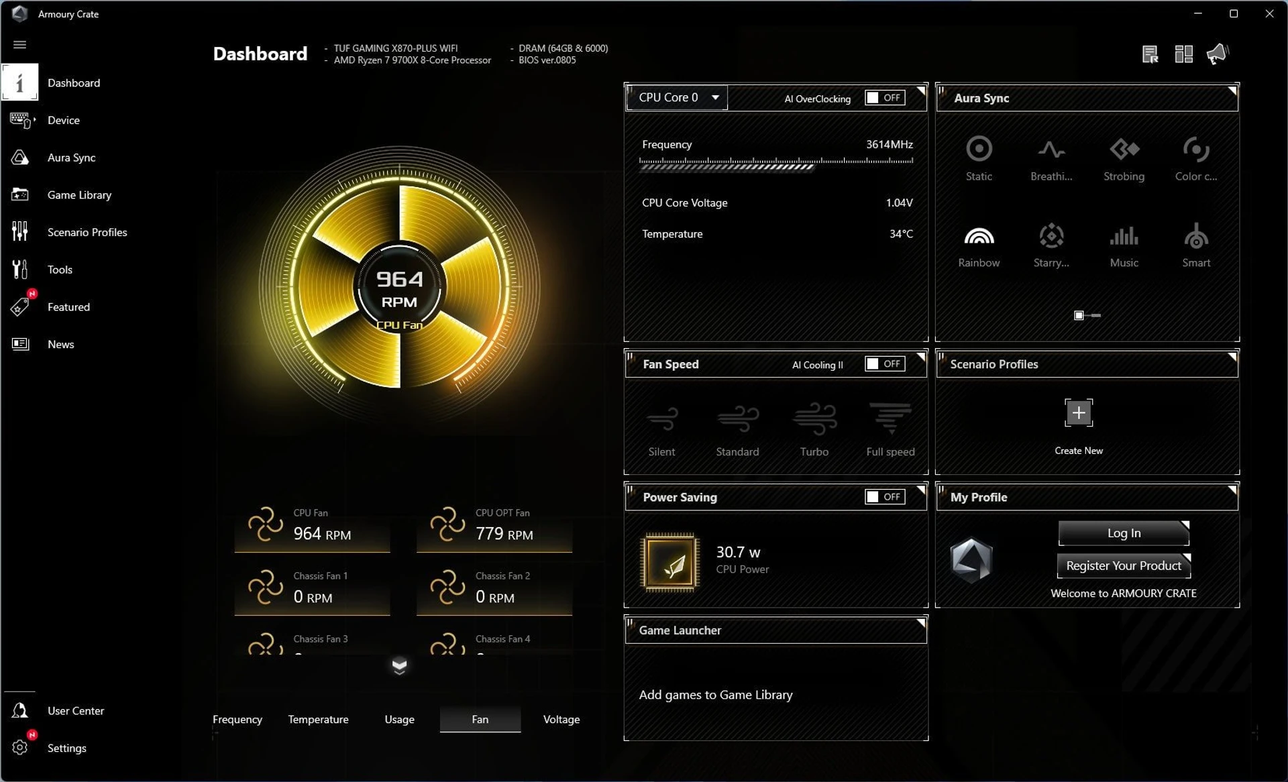Choose Full speed fan mode
The height and width of the screenshot is (782, 1288).
tap(890, 430)
